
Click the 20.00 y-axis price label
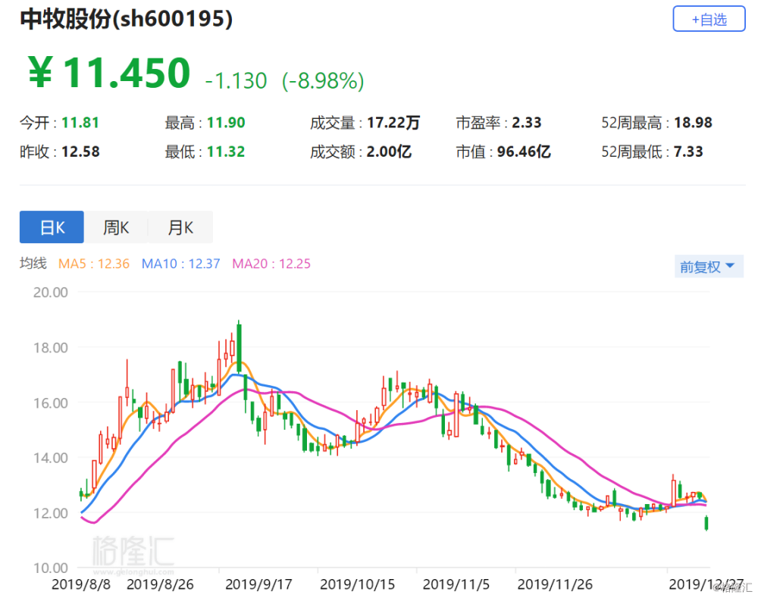click(x=50, y=293)
